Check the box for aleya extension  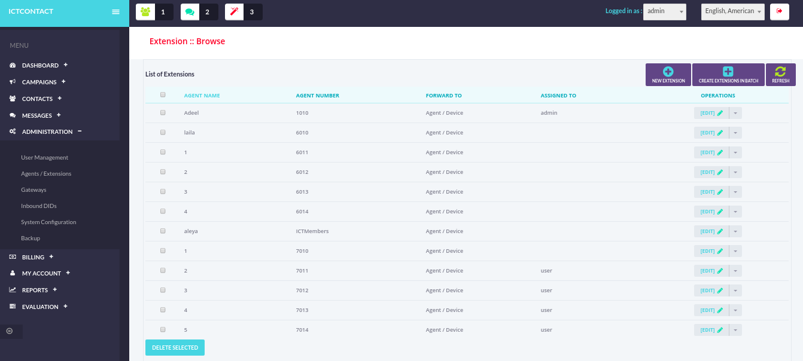click(x=163, y=231)
